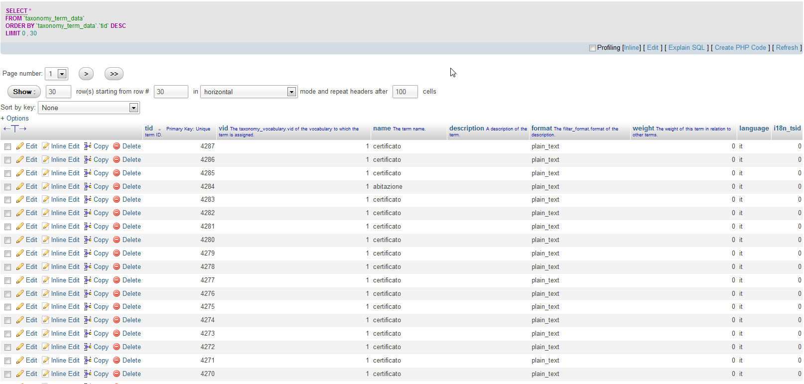This screenshot has height=384, width=804.
Task: Click the Inline Edit icon for row 4274
Action: (x=46, y=320)
